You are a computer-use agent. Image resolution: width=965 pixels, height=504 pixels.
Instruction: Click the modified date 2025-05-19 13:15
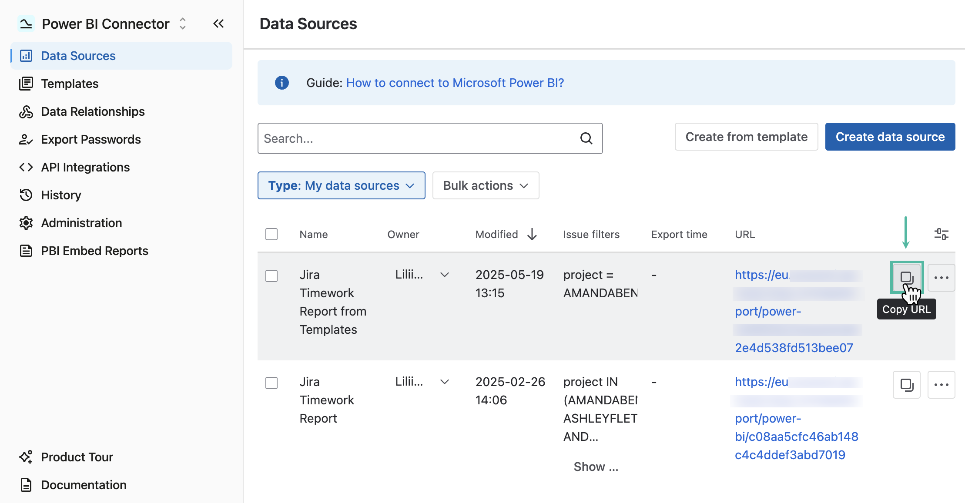[x=509, y=284]
